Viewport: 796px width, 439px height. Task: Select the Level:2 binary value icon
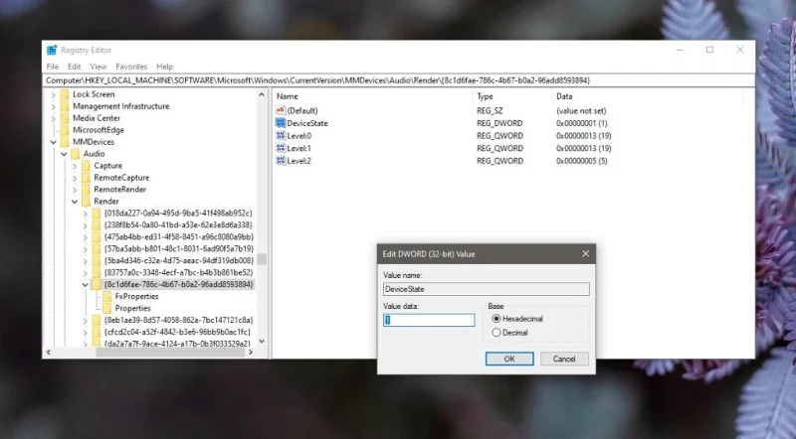[x=281, y=160]
